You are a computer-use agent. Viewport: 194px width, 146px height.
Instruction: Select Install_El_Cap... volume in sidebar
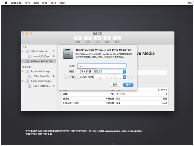point(42,56)
